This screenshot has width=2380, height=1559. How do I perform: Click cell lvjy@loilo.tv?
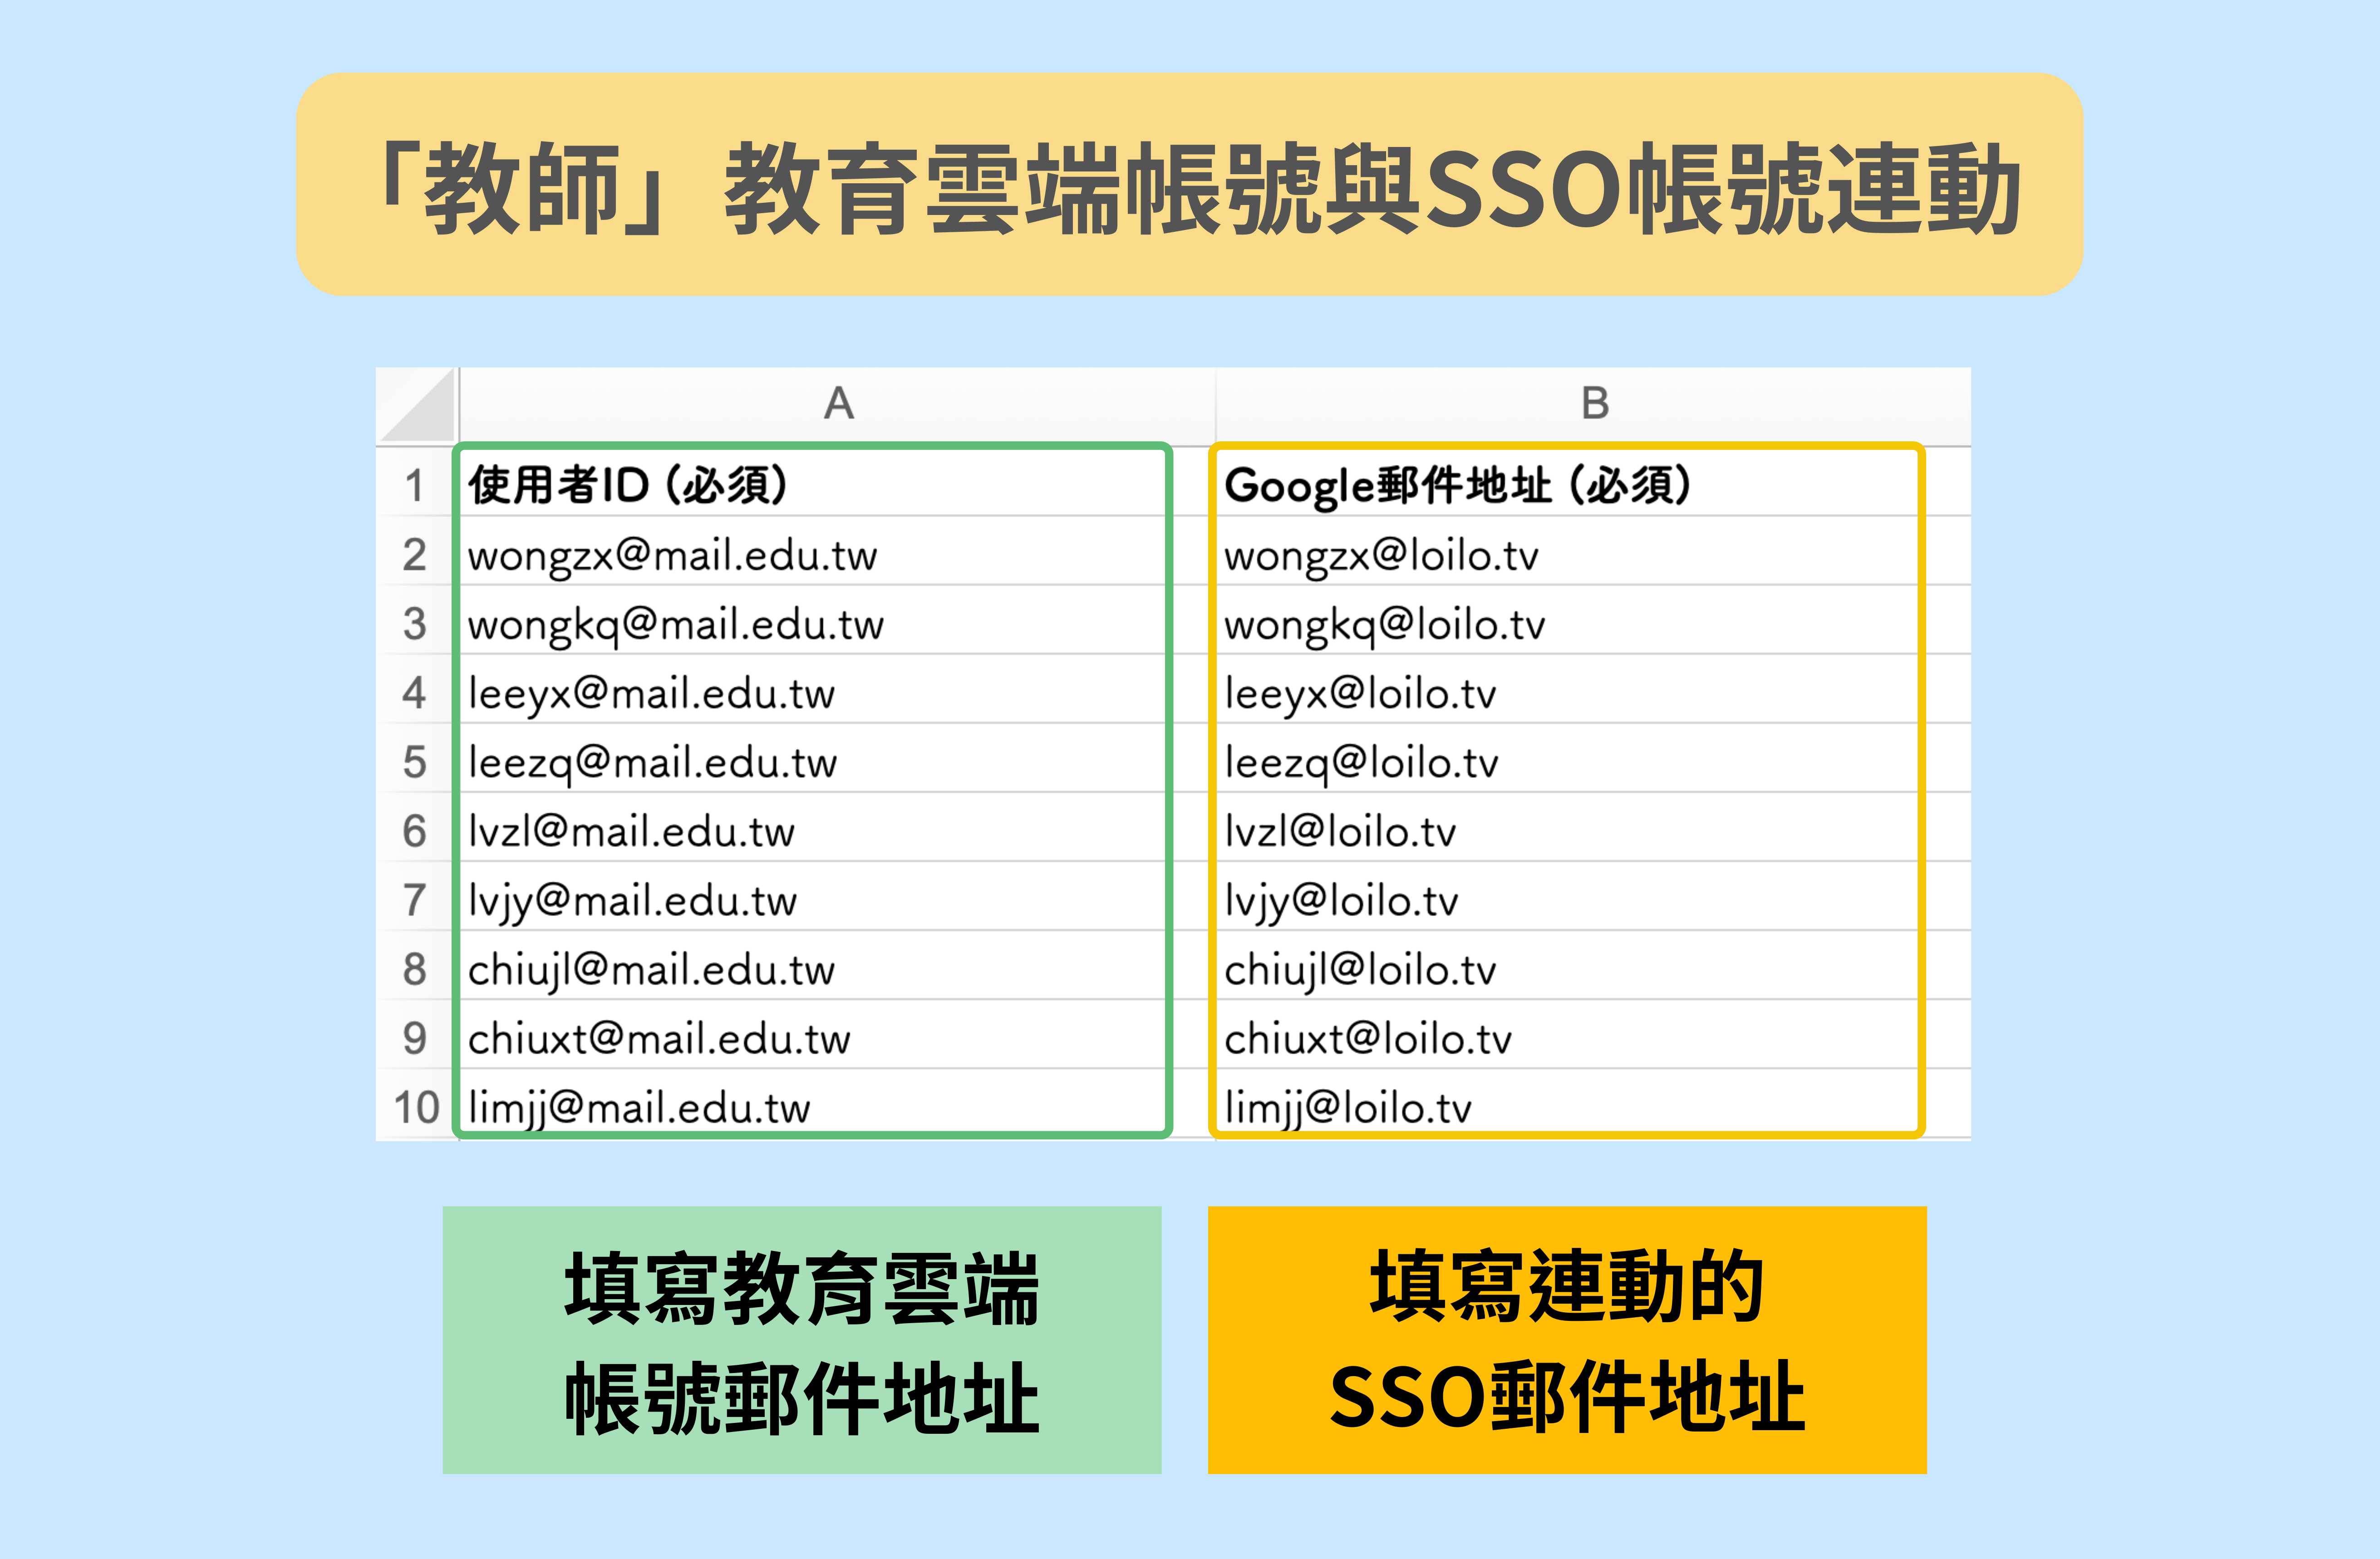(1341, 900)
